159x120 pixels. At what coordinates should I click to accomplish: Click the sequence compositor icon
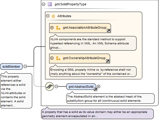pos(49,86)
